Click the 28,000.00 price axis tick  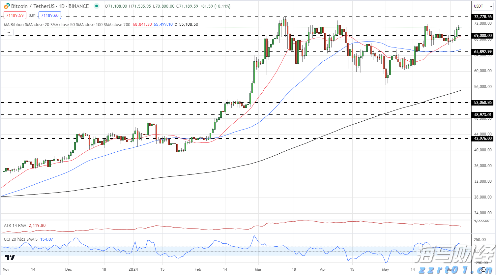pyautogui.click(x=483, y=197)
